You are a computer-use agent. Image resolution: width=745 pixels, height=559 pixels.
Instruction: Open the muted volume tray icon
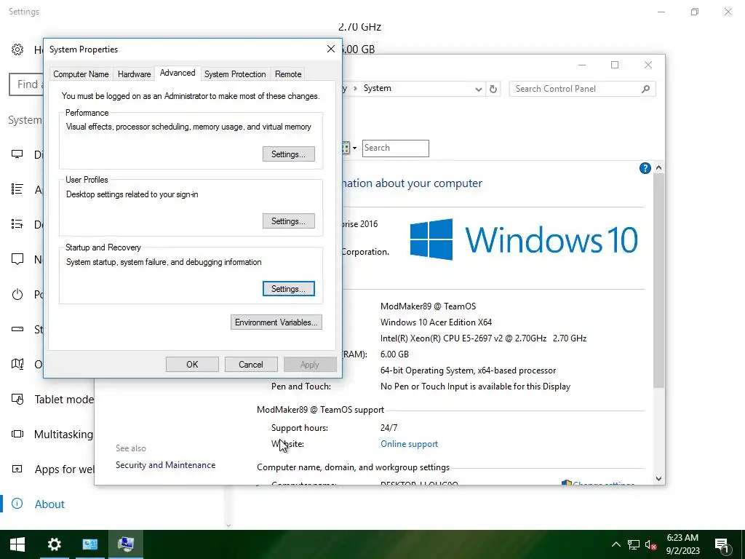coord(650,545)
